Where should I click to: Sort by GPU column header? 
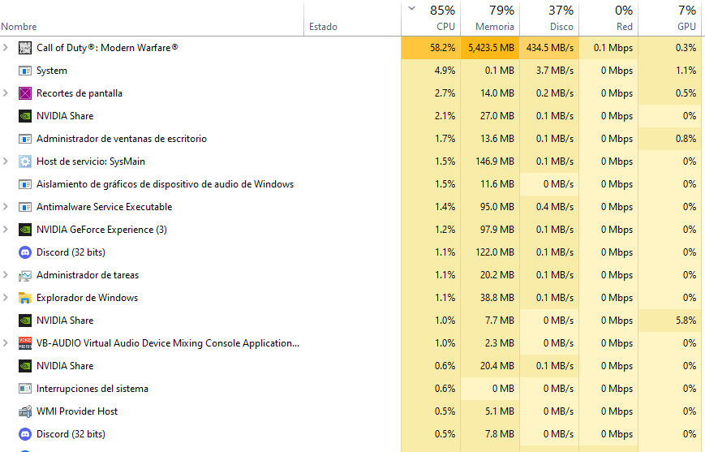click(669, 19)
